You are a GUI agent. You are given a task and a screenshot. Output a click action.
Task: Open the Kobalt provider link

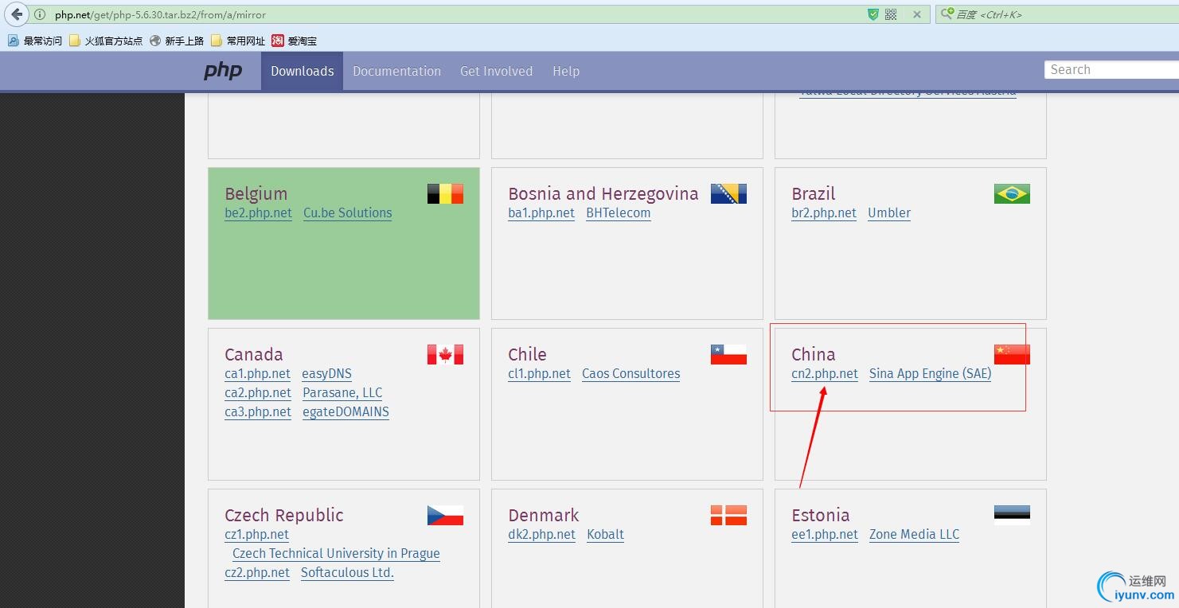pos(605,535)
